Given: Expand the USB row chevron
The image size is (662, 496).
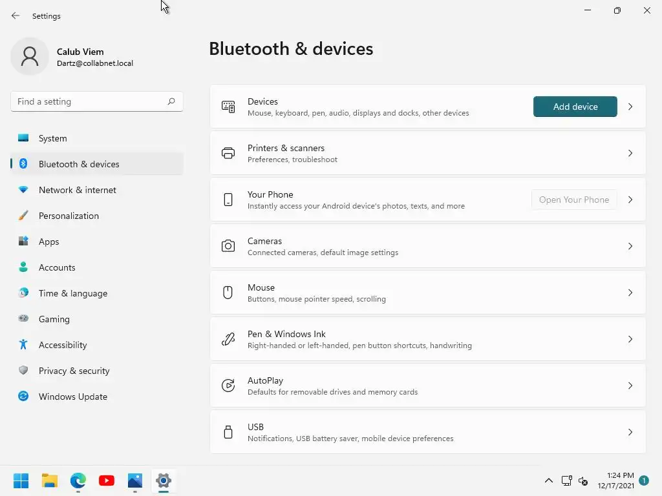Looking at the screenshot, I should [x=630, y=432].
